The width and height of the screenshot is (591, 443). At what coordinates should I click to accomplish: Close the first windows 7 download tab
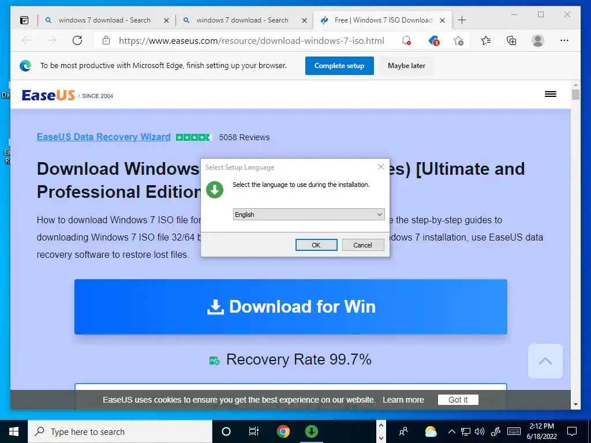coord(166,20)
